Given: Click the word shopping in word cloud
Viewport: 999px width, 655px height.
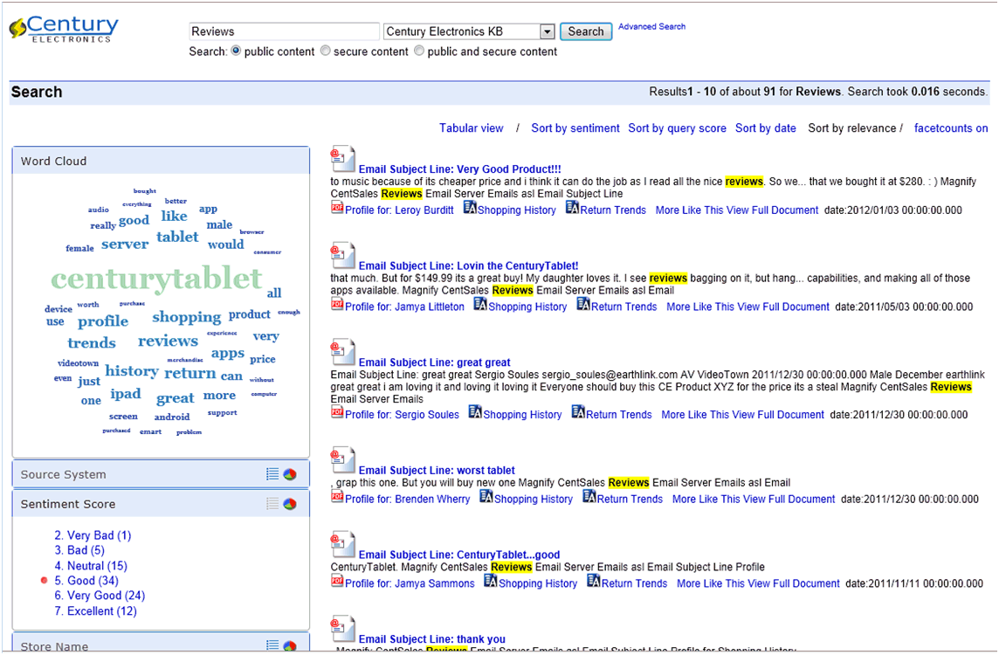Looking at the screenshot, I should tap(187, 317).
